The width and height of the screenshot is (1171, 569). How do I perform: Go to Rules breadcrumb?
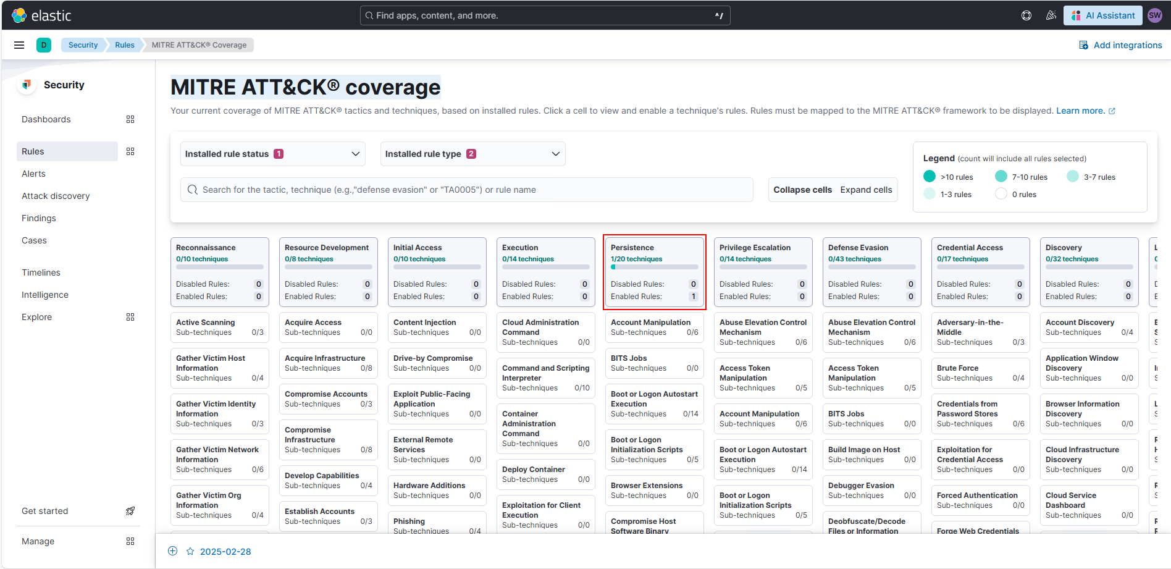124,45
